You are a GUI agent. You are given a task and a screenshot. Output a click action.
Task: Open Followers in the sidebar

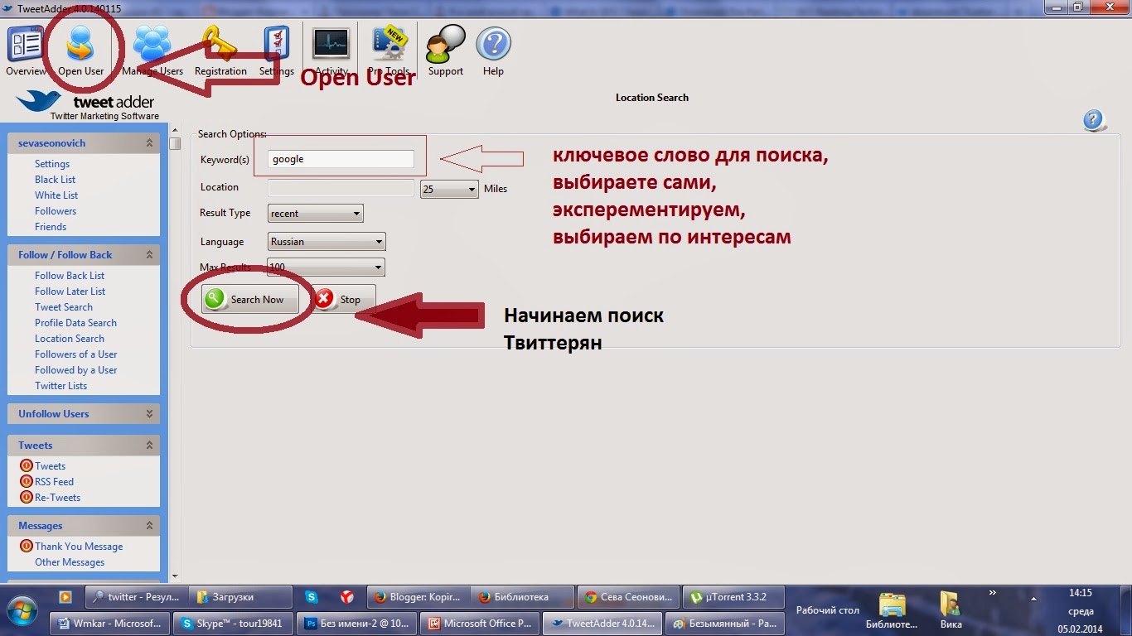[56, 211]
